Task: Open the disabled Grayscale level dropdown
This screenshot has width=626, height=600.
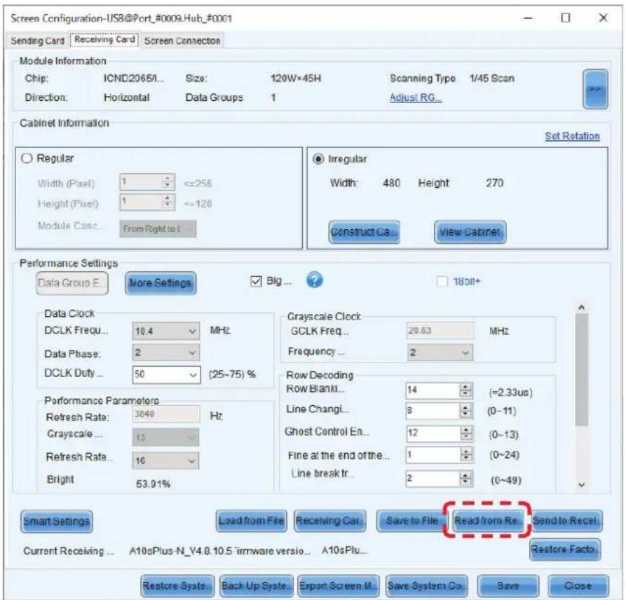Action: pos(165,437)
